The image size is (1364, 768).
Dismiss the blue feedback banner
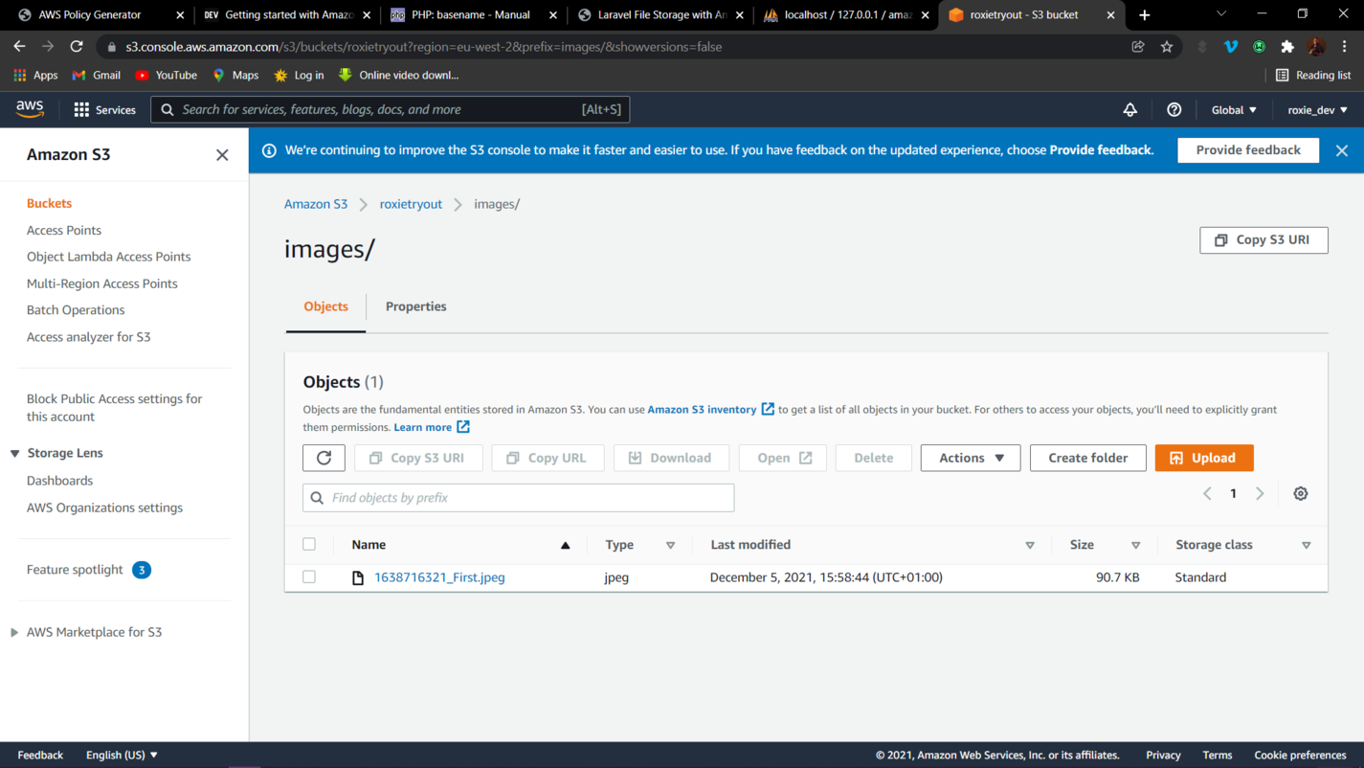1341,150
